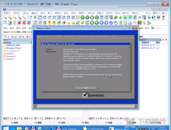Click OK in About Symantec Ghost dialog
The width and height of the screenshot is (171, 130).
(86, 88)
